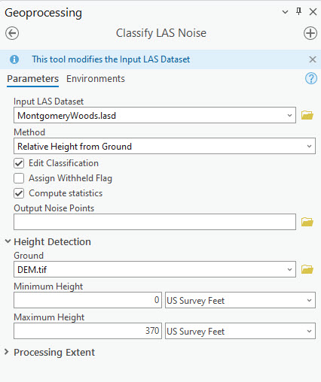Toggle the Compute statistics checkbox
The height and width of the screenshot is (382, 321).
point(19,193)
